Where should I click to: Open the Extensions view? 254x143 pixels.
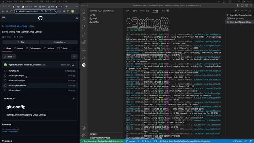pos(84,42)
